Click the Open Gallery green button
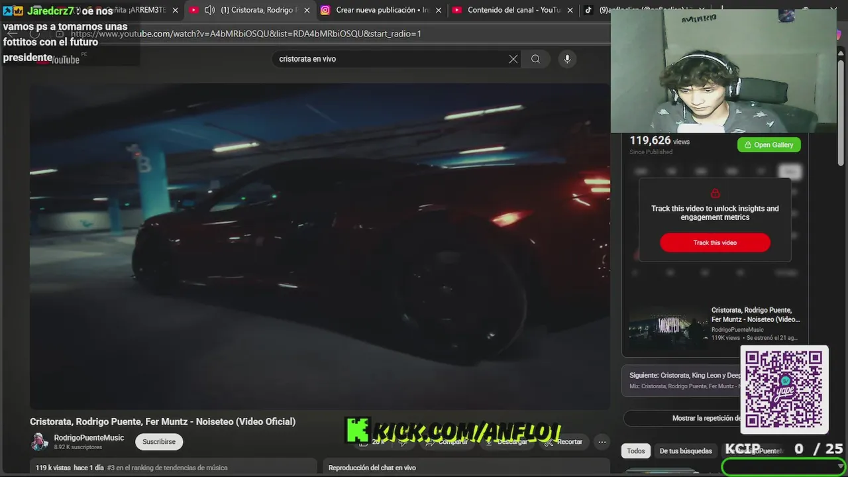The image size is (848, 477). 769,145
